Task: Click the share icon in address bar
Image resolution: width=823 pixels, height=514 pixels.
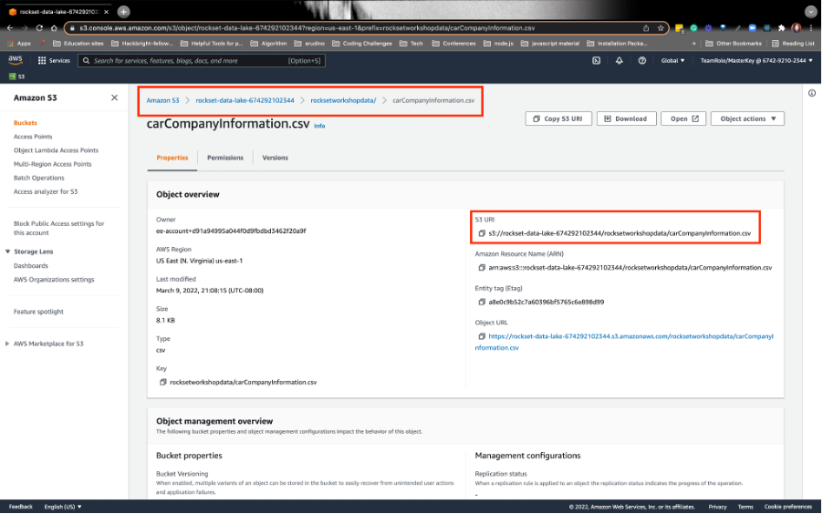Action: (646, 28)
